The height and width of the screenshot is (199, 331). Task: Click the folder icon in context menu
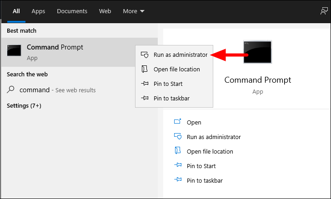[145, 69]
